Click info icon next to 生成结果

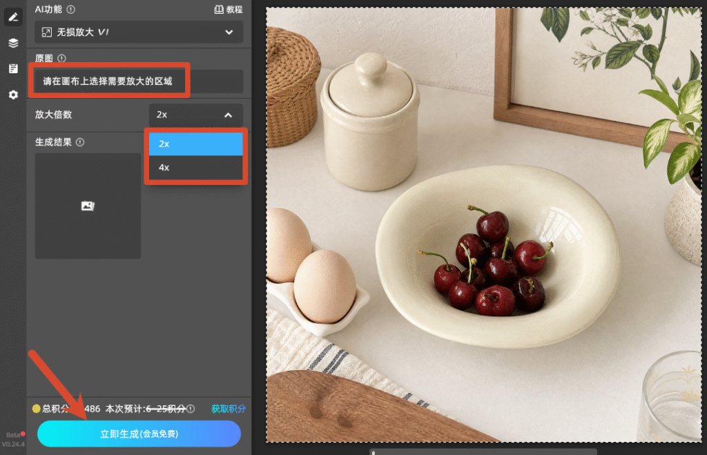80,142
